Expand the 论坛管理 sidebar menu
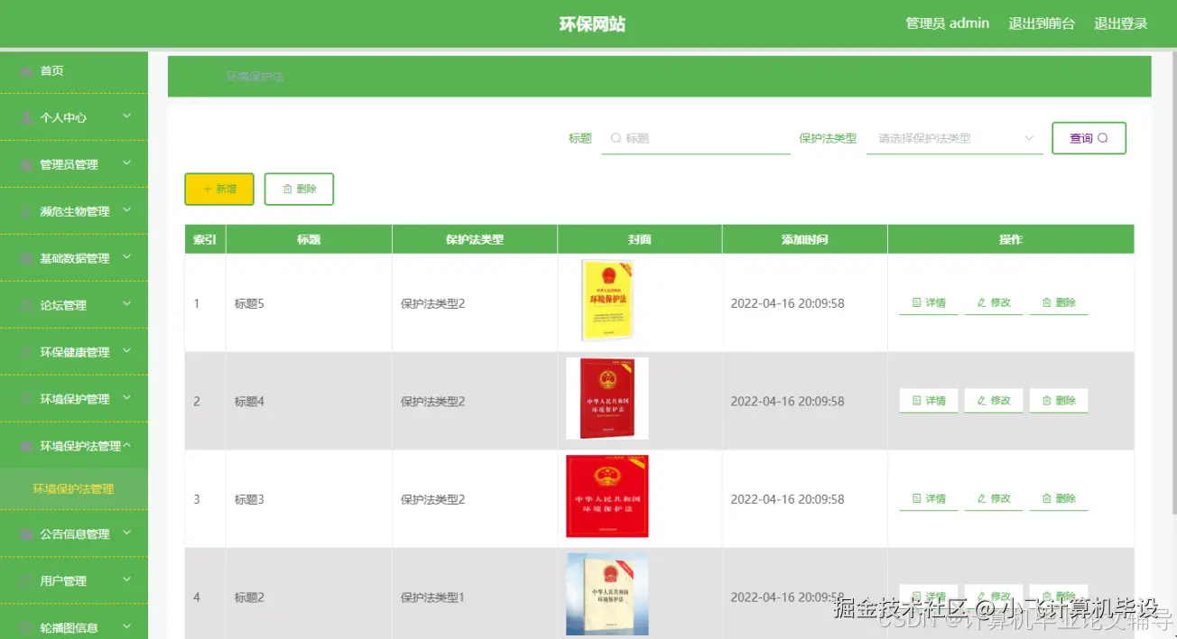The height and width of the screenshot is (639, 1177). [x=74, y=305]
